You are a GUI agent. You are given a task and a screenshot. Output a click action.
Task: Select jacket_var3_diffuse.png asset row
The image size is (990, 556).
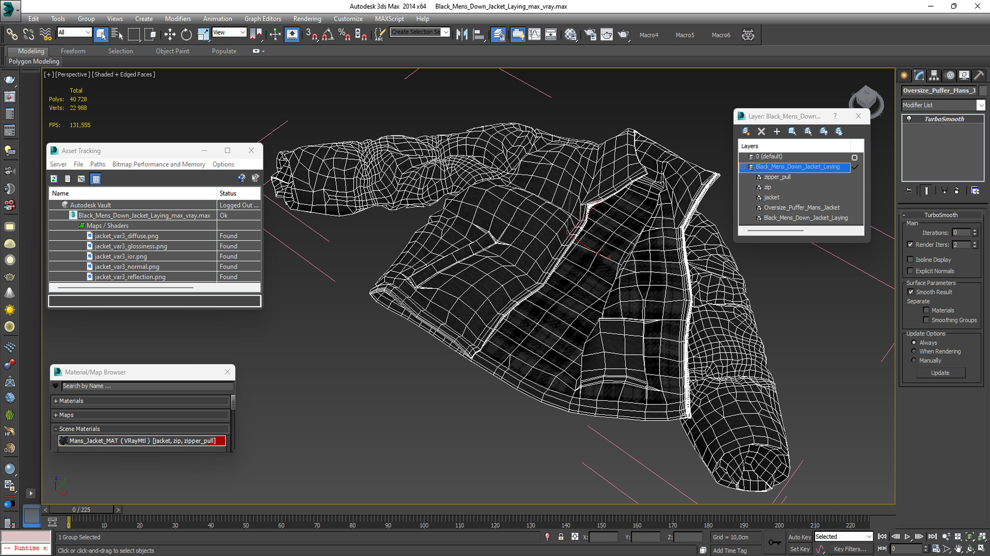click(154, 236)
